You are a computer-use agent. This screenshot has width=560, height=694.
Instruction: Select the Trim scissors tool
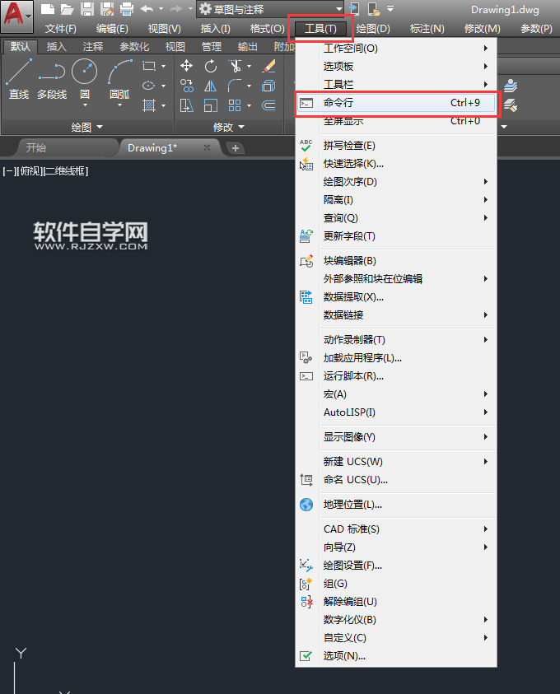pyautogui.click(x=235, y=67)
